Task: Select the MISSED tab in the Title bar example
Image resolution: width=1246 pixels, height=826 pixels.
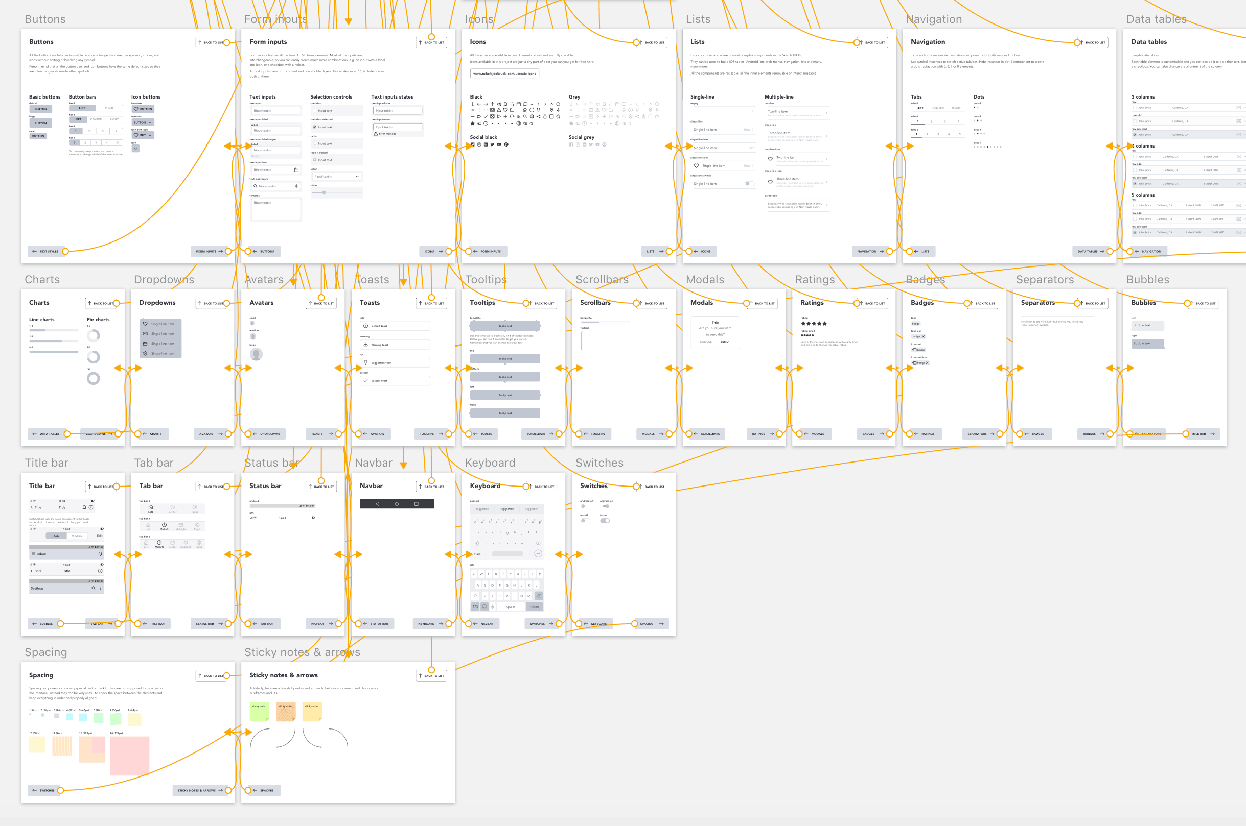Action: pos(78,536)
